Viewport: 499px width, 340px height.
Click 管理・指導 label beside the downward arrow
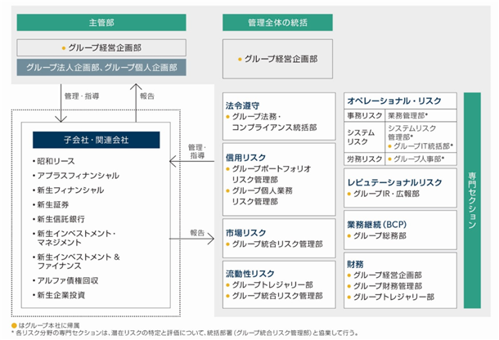click(x=82, y=96)
